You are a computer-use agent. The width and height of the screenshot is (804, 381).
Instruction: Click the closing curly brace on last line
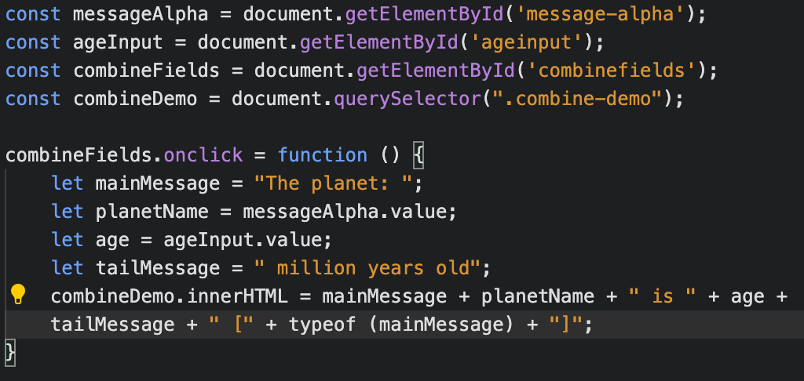[10, 353]
